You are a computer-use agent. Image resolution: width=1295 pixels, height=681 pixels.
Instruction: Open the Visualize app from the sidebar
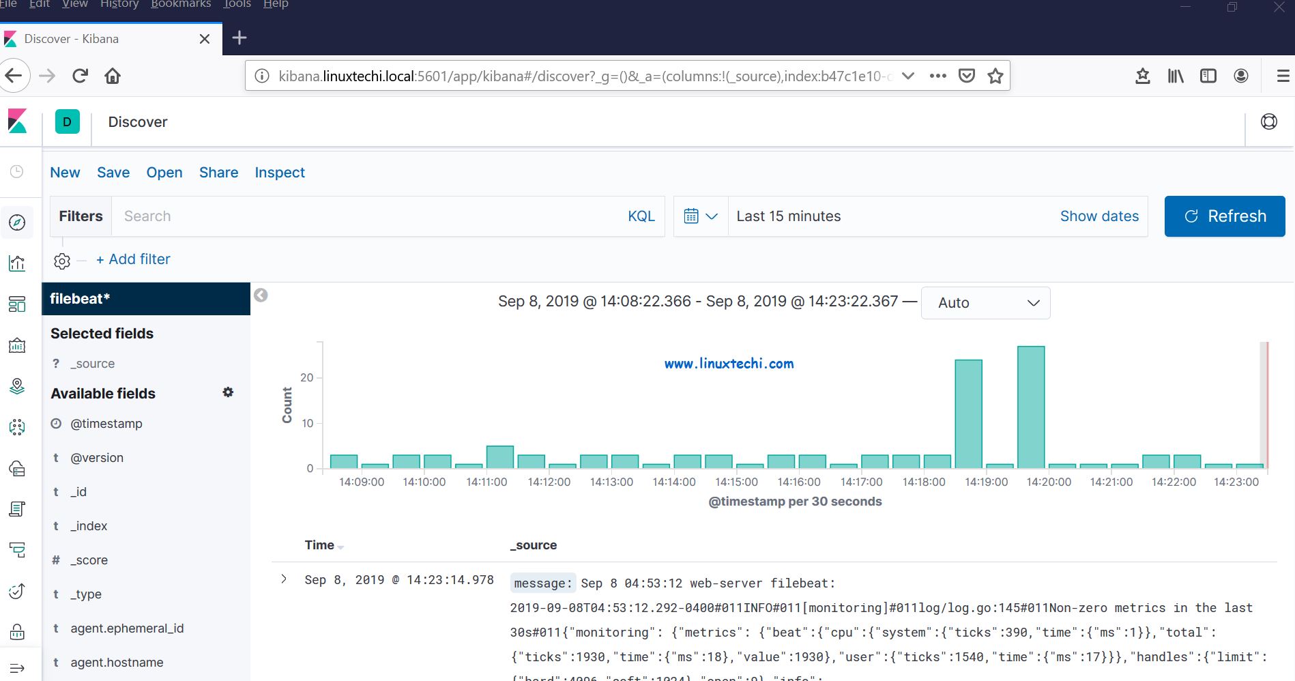point(17,263)
